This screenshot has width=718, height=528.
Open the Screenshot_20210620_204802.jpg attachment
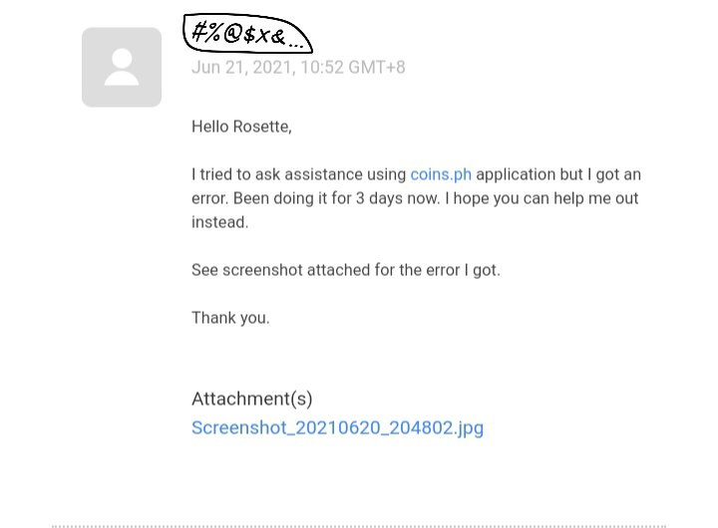pos(337,427)
